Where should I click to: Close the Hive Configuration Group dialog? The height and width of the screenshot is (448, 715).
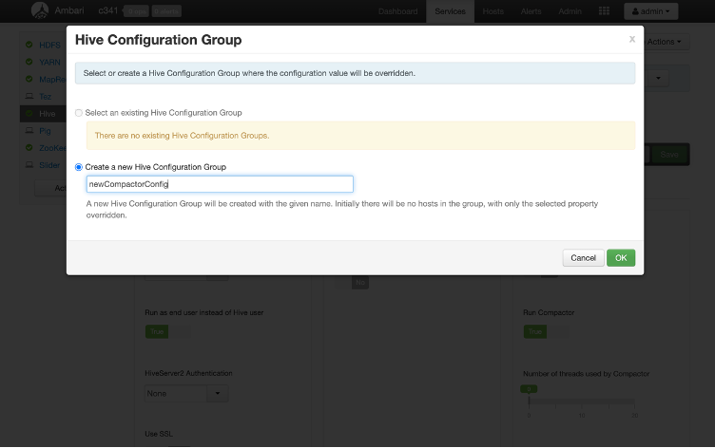click(x=632, y=39)
